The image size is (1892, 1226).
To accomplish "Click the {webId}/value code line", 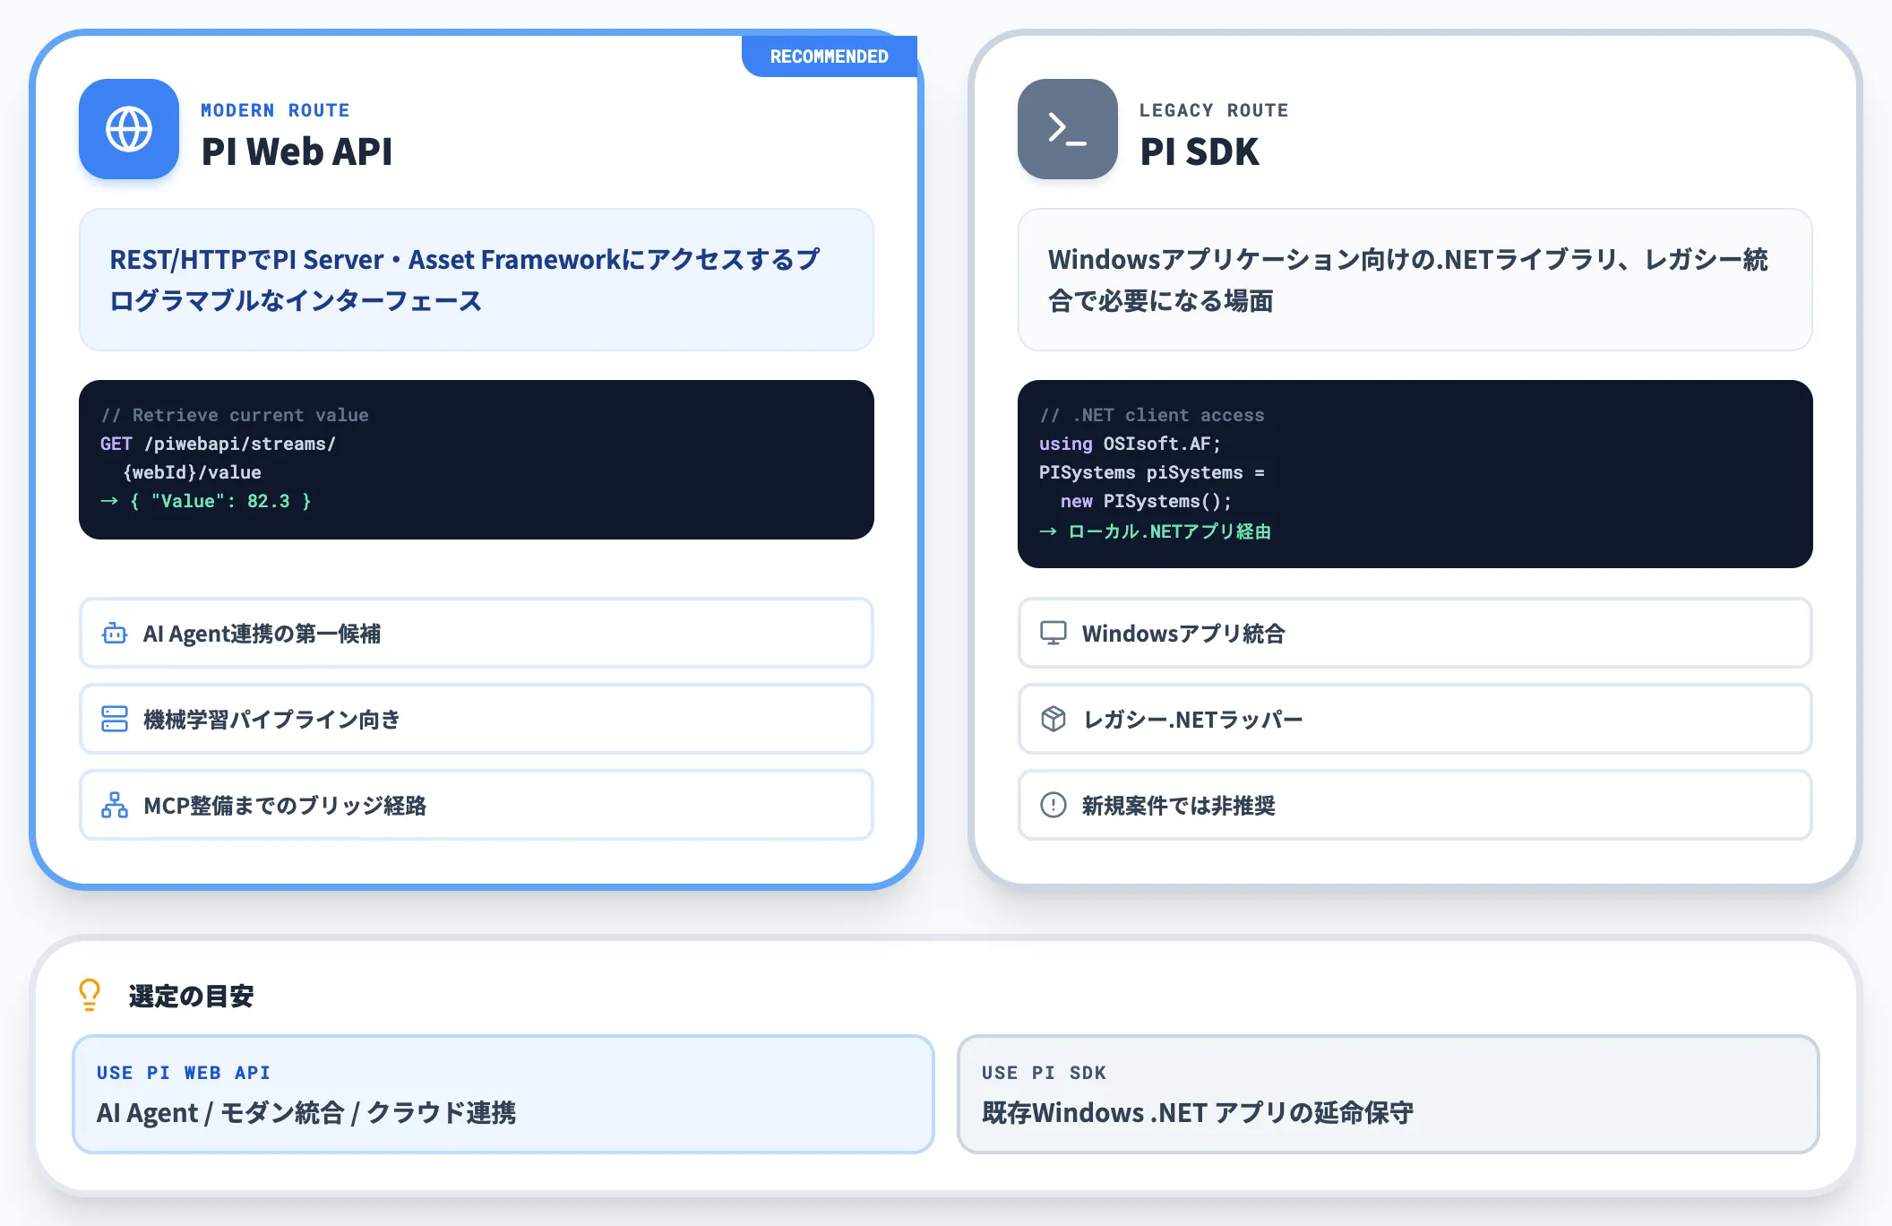I will coord(192,472).
